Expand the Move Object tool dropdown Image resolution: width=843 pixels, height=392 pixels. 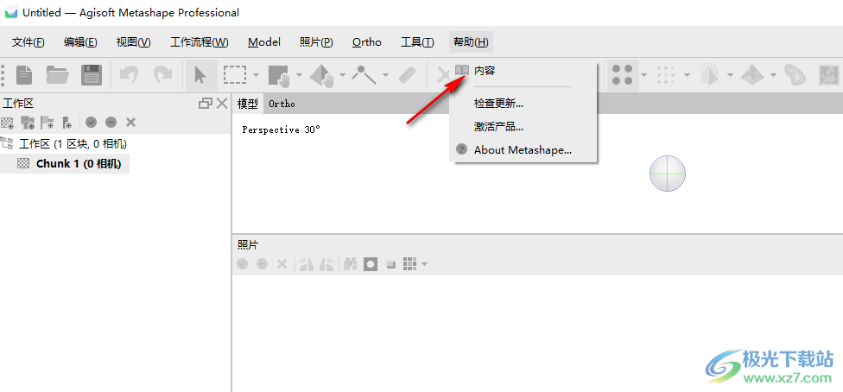click(x=342, y=75)
